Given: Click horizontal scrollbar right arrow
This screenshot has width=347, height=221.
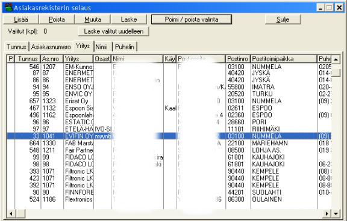Looking at the screenshot, I should click(327, 214).
